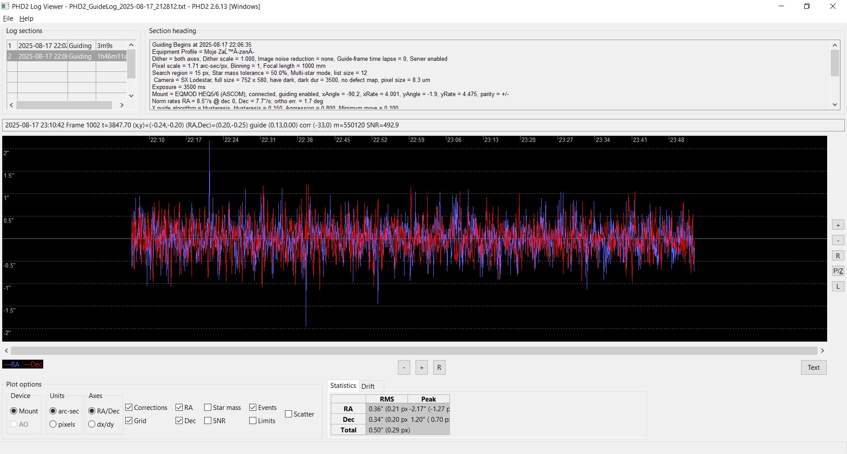Click graph scrollbar right arrow

(x=822, y=350)
